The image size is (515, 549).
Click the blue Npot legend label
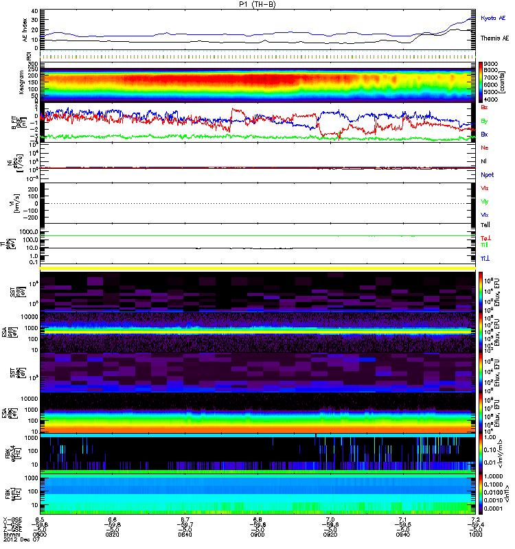point(487,175)
